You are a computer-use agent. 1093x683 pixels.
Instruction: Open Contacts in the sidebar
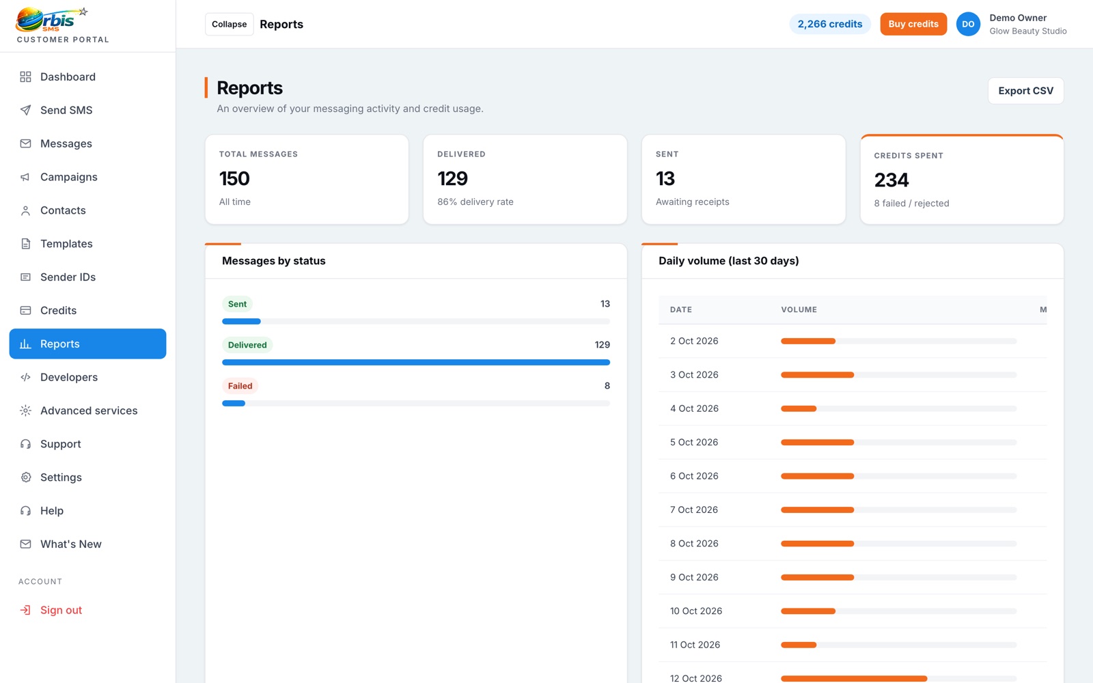coord(87,210)
